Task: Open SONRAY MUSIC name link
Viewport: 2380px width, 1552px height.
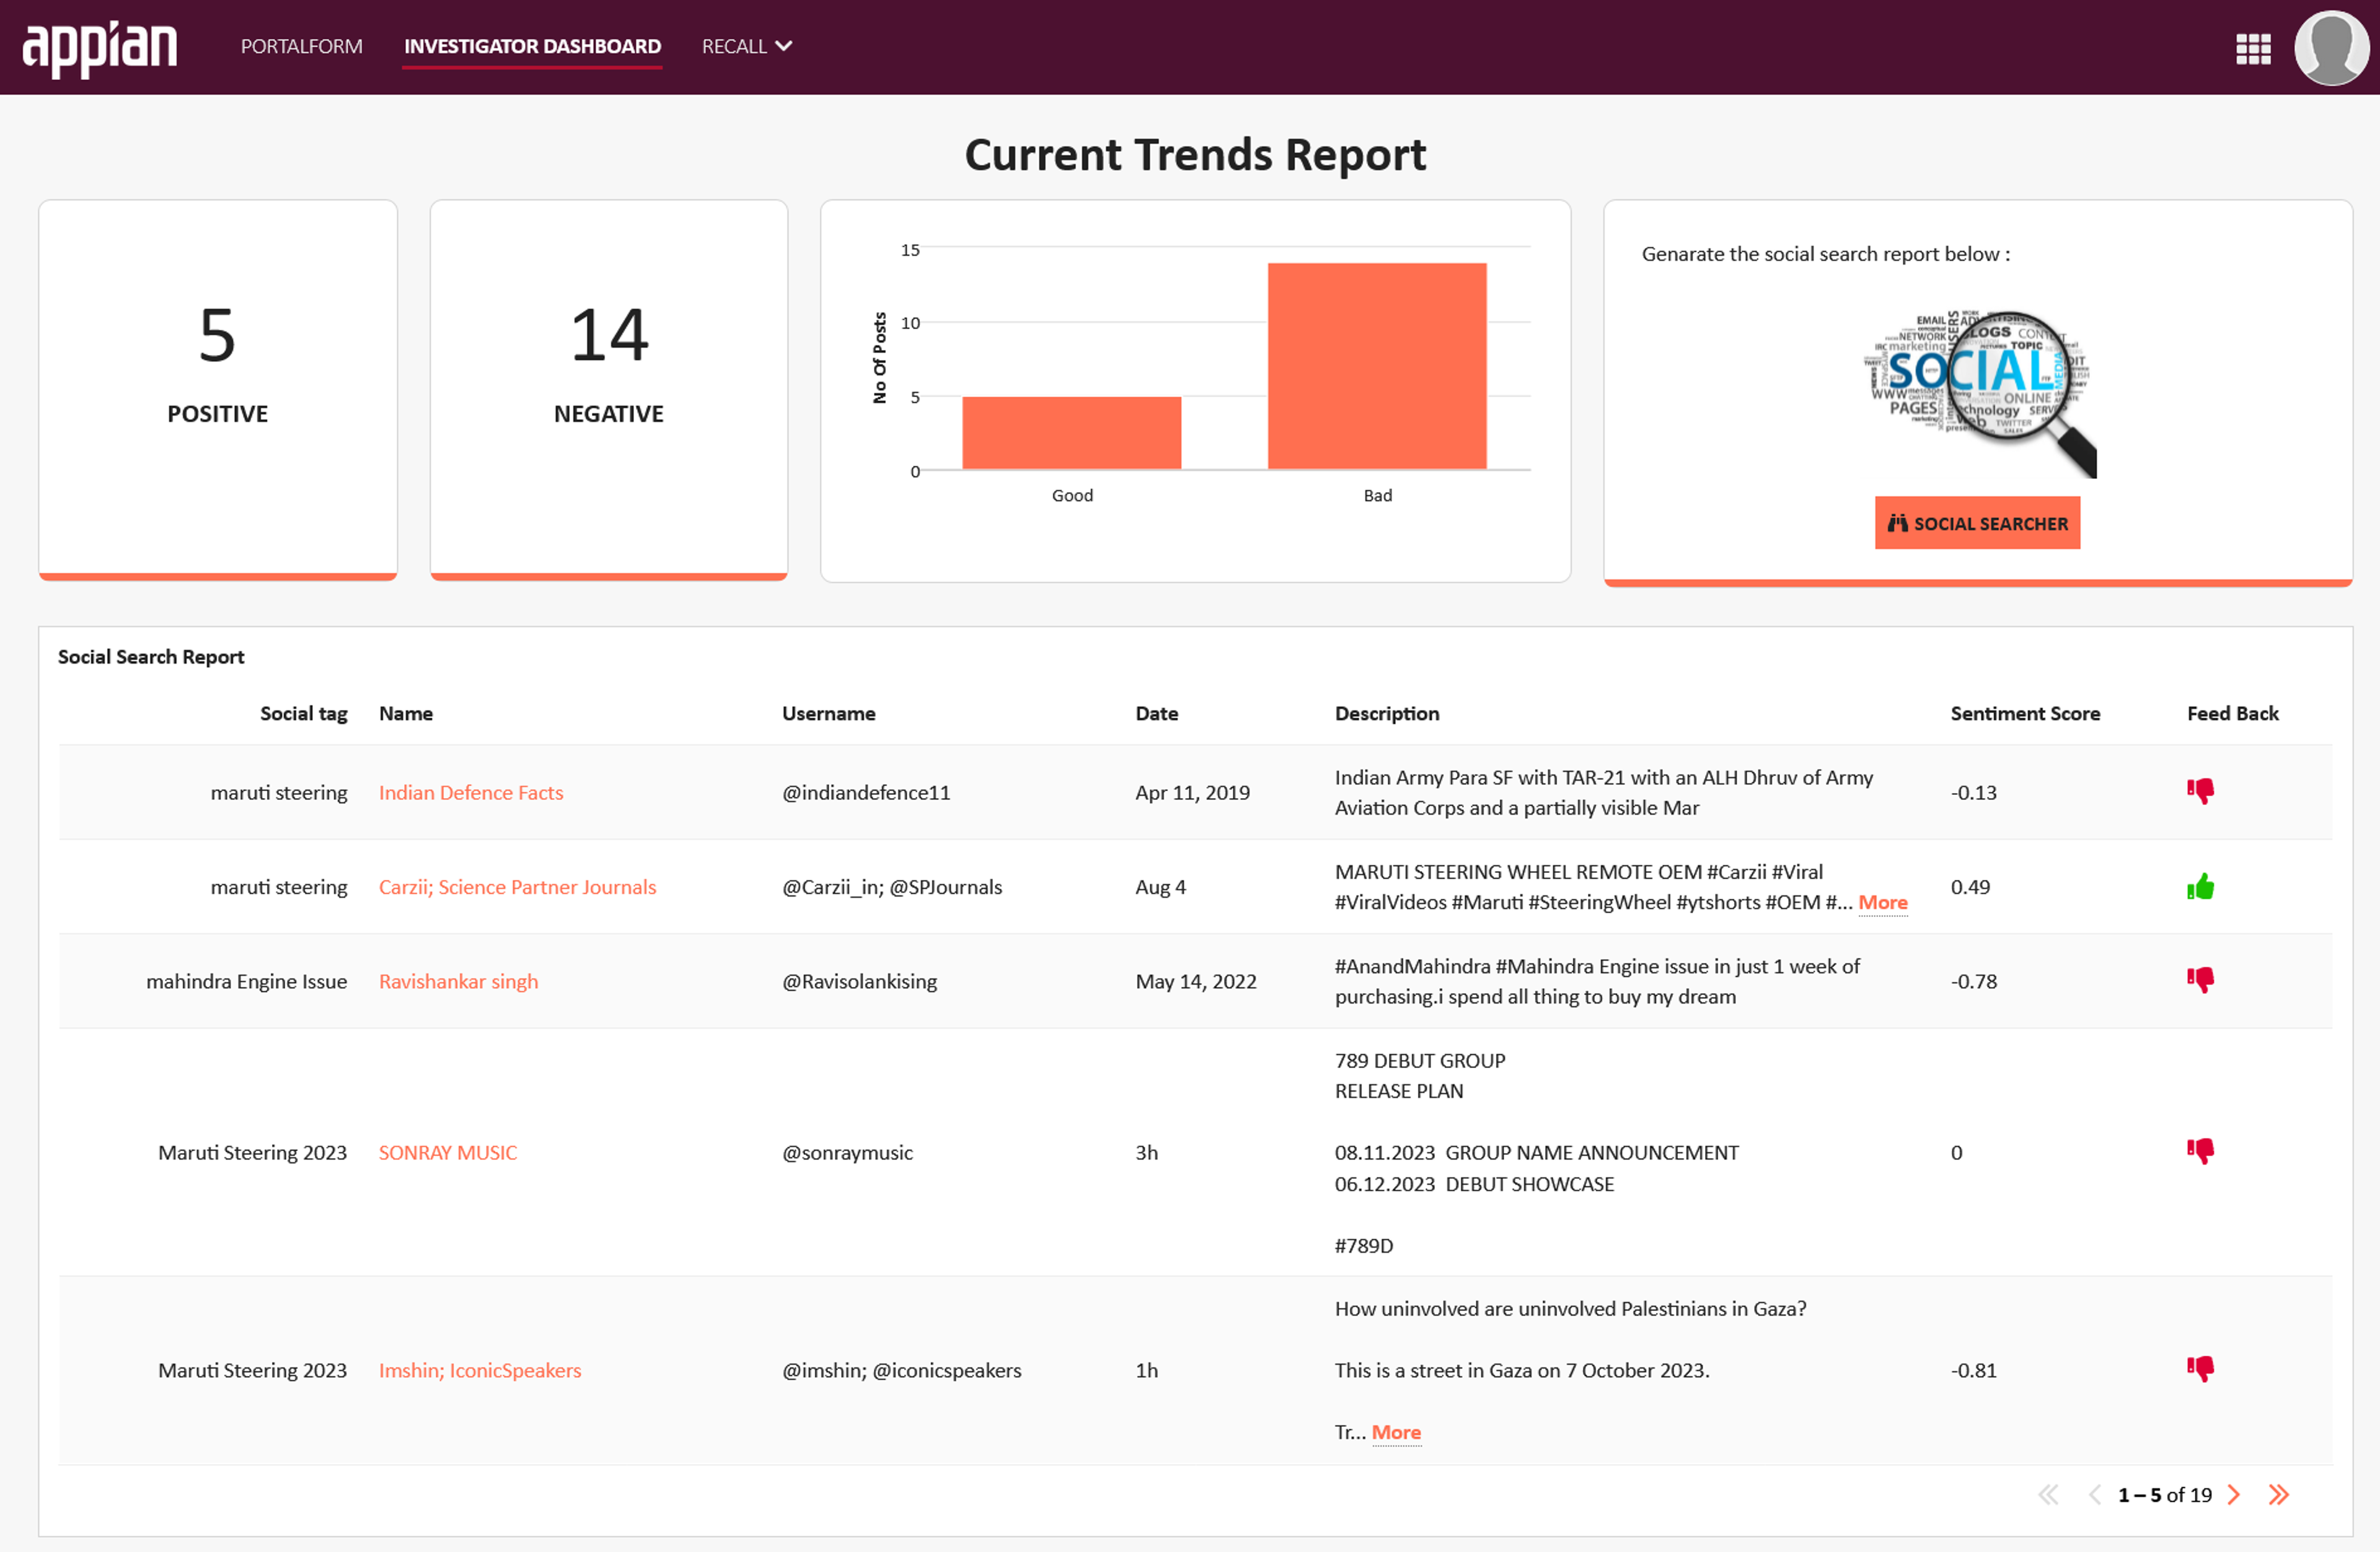Action: 447,1152
